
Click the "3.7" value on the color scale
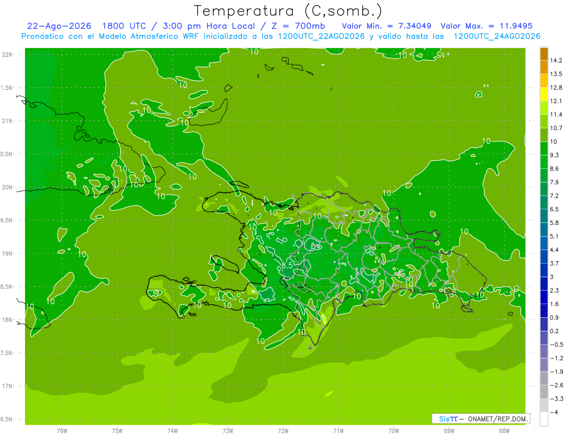coord(554,263)
